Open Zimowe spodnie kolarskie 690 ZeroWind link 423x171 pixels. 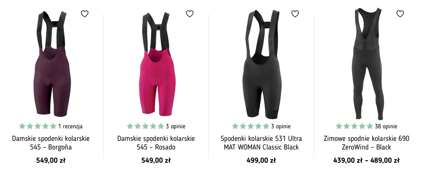click(x=367, y=143)
